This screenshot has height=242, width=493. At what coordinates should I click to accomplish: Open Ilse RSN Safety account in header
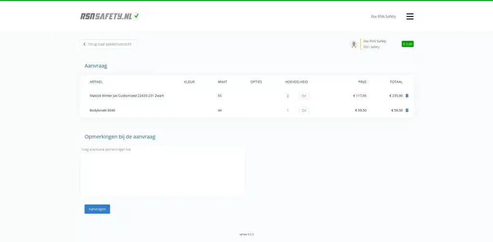coord(383,17)
